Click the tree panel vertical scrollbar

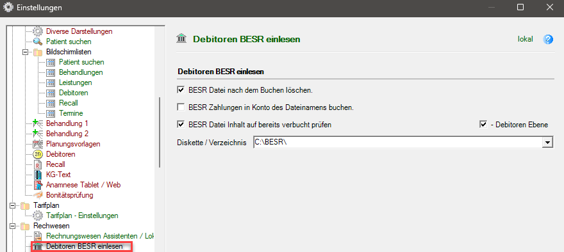(x=160, y=132)
